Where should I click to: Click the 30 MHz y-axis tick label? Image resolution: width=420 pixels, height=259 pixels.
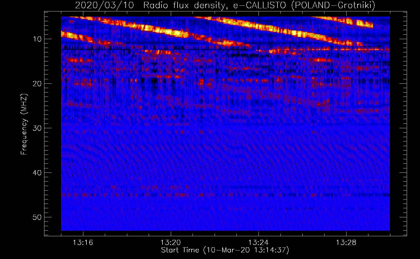(37, 128)
